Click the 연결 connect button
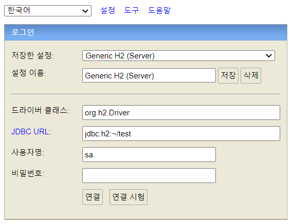 pos(93,197)
